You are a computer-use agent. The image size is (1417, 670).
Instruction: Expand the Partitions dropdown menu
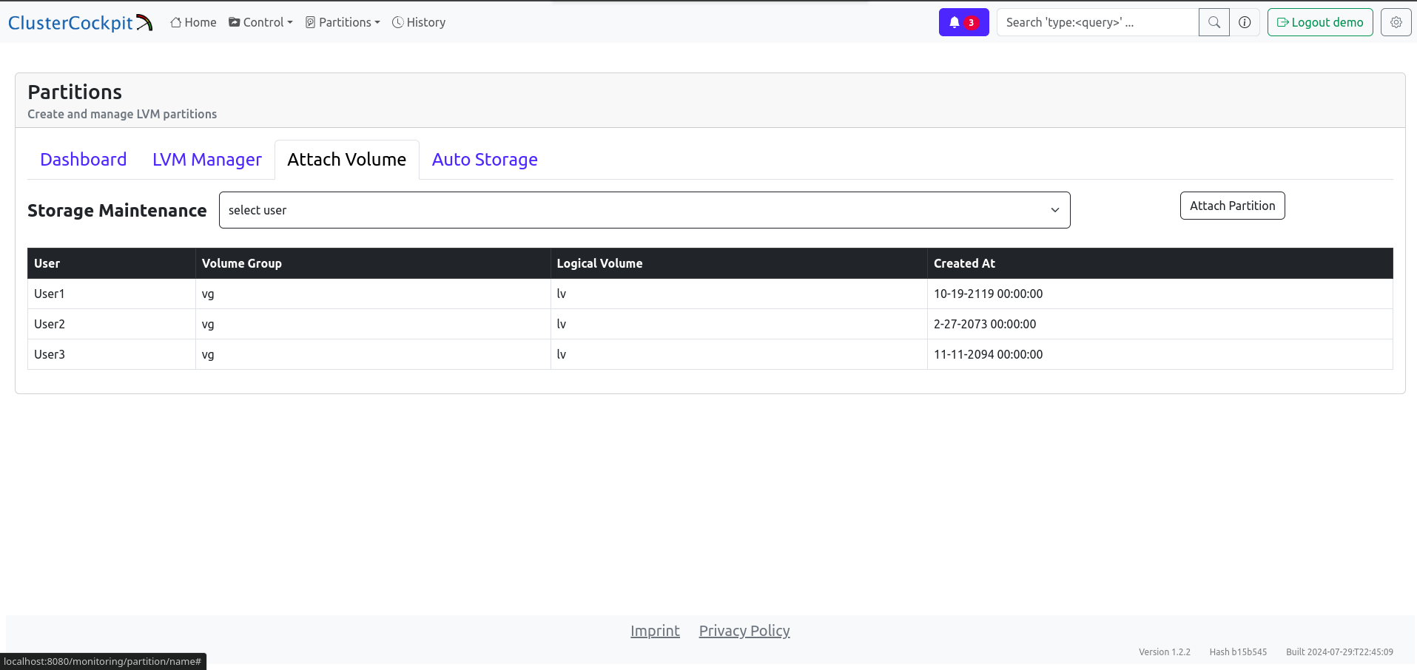(x=343, y=22)
